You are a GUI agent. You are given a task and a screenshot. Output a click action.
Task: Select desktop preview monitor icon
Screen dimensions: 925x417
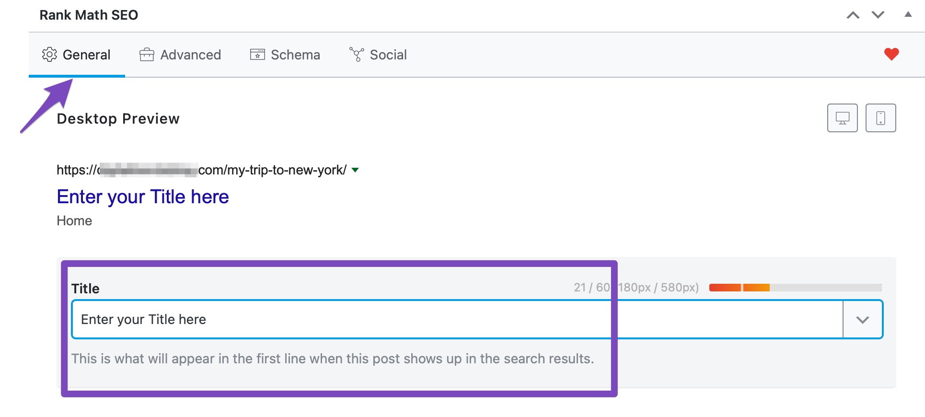pyautogui.click(x=842, y=118)
